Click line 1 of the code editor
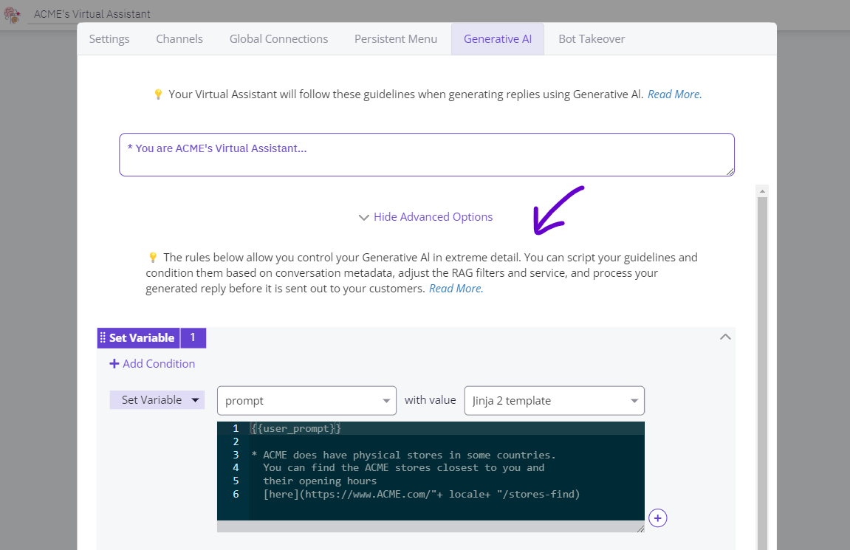850x550 pixels. [443, 429]
